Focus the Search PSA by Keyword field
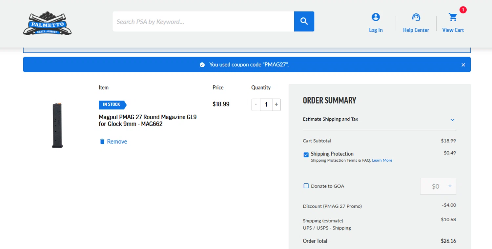492x249 pixels. (203, 22)
